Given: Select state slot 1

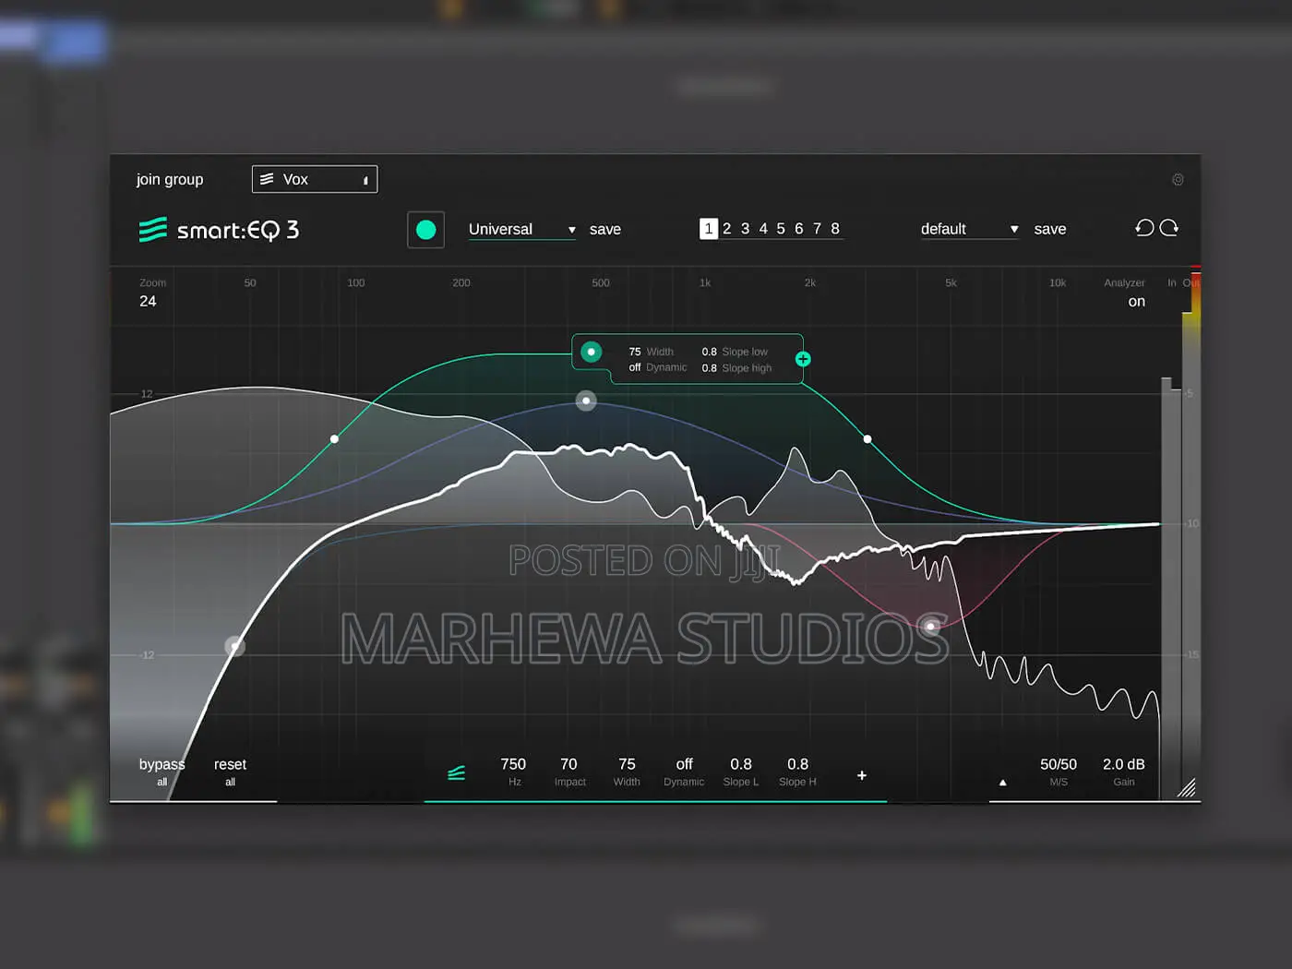Looking at the screenshot, I should (x=709, y=228).
